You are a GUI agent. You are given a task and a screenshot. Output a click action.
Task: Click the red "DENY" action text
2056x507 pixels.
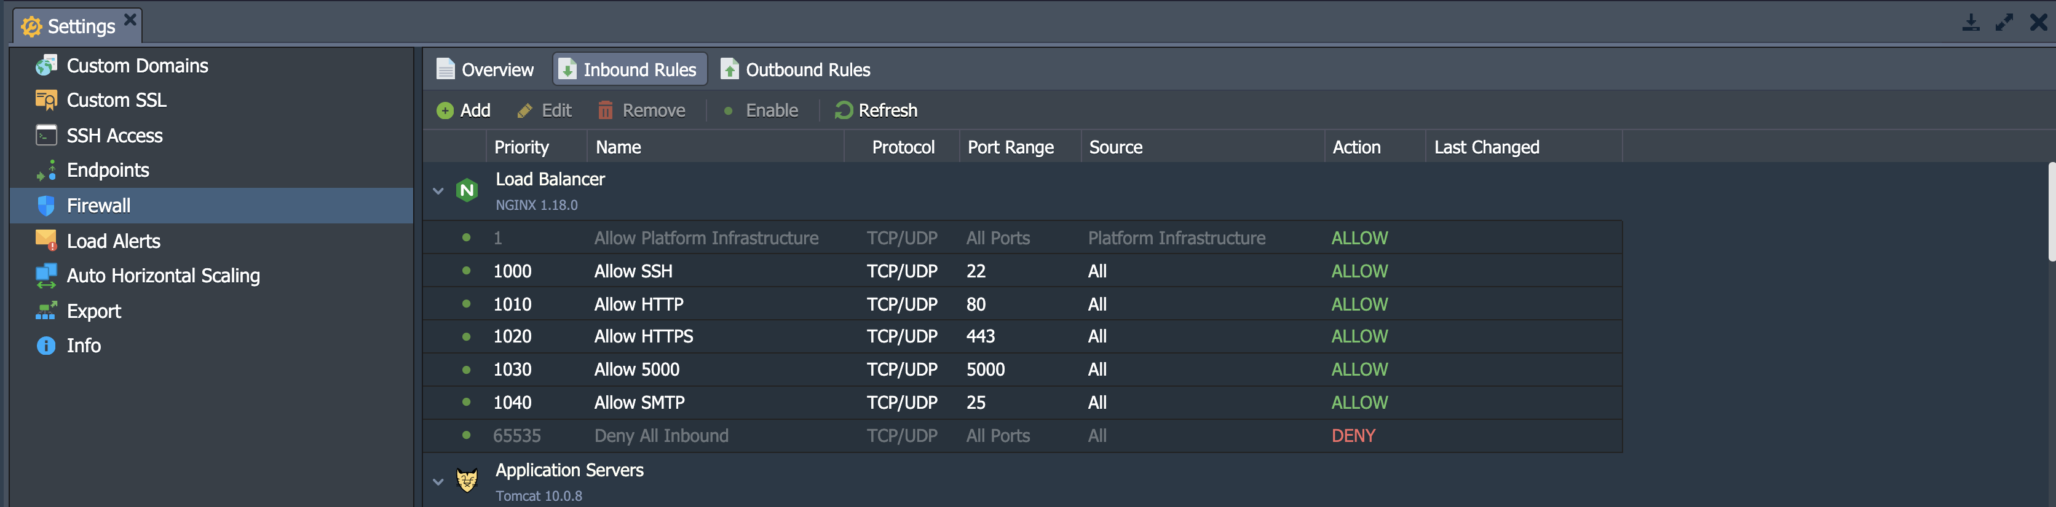1353,435
